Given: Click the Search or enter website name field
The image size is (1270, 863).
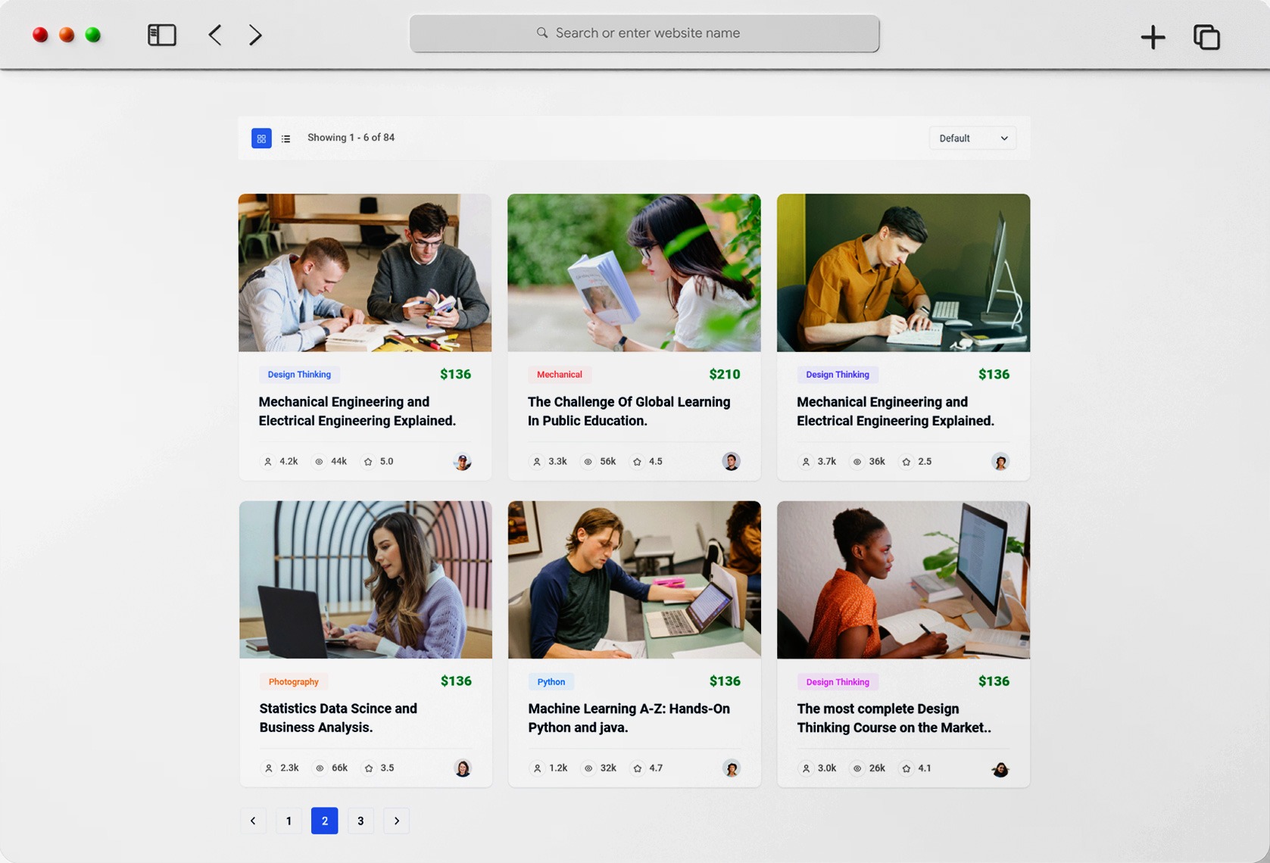Looking at the screenshot, I should tap(644, 33).
